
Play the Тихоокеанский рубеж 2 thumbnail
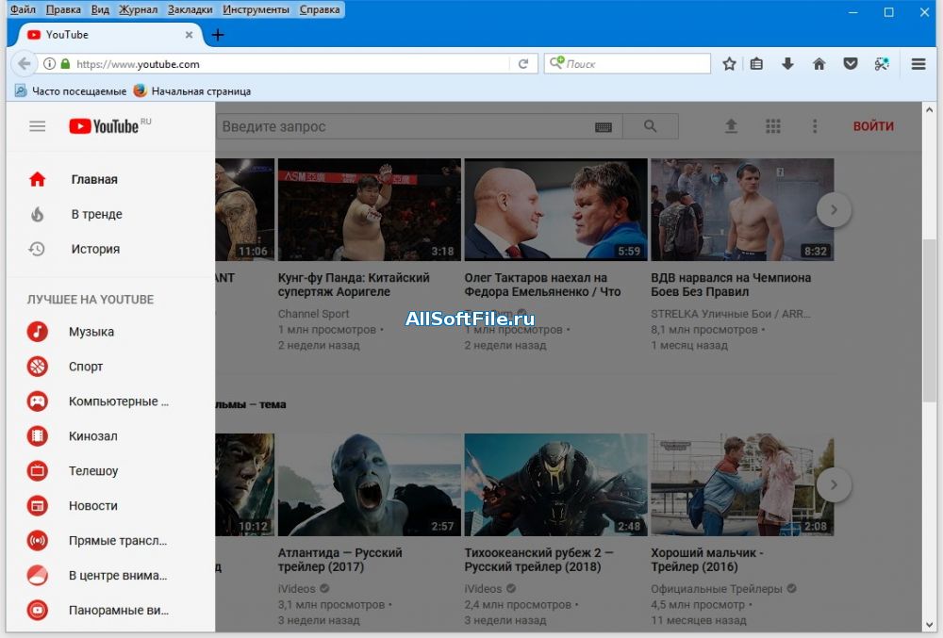[555, 484]
